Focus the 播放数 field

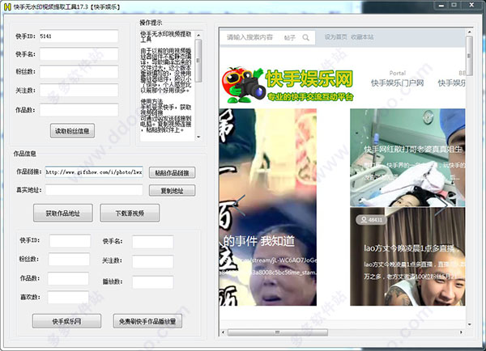(x=153, y=282)
